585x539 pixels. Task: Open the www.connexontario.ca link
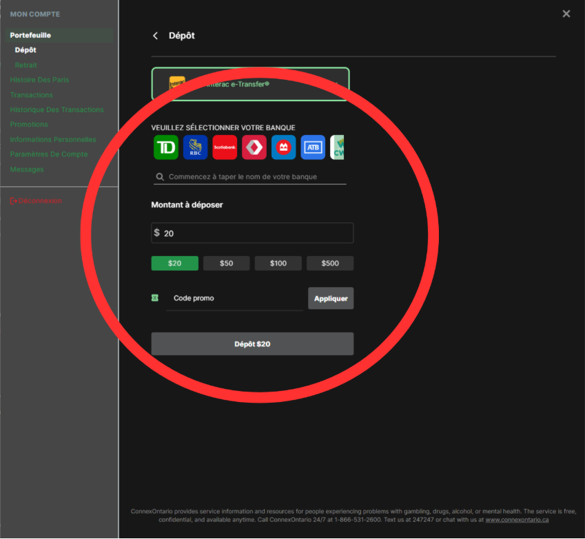tap(517, 520)
